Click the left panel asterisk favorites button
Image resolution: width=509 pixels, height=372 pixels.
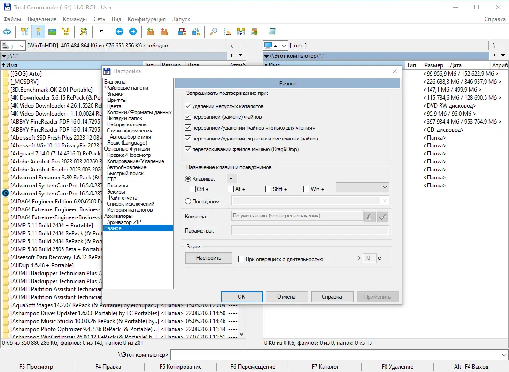tap(232, 55)
